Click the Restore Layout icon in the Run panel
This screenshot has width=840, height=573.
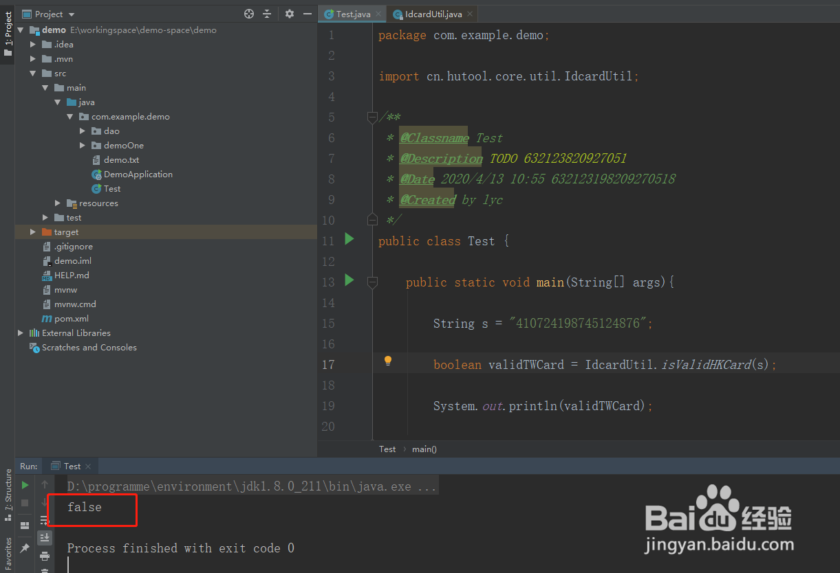point(25,526)
